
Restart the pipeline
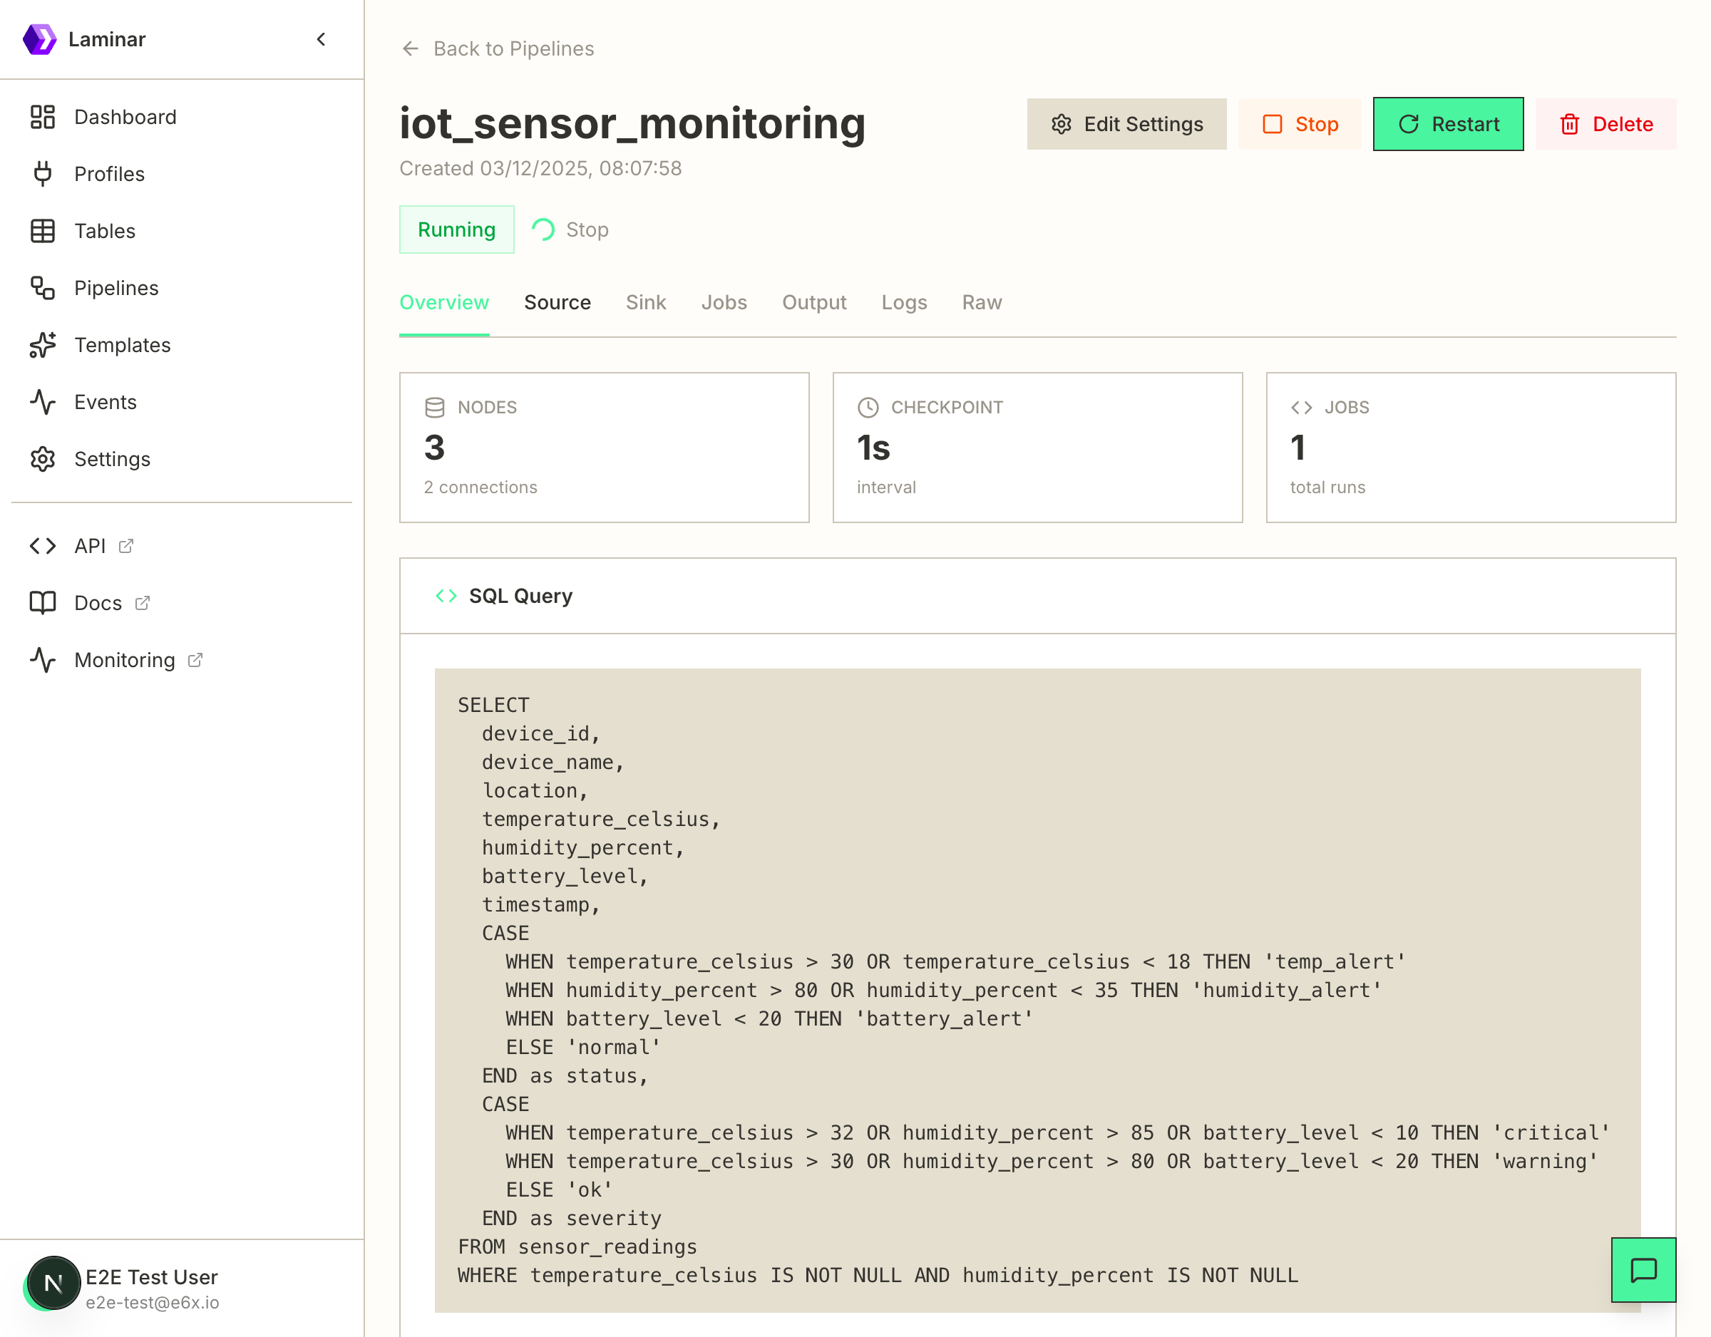[x=1448, y=124]
